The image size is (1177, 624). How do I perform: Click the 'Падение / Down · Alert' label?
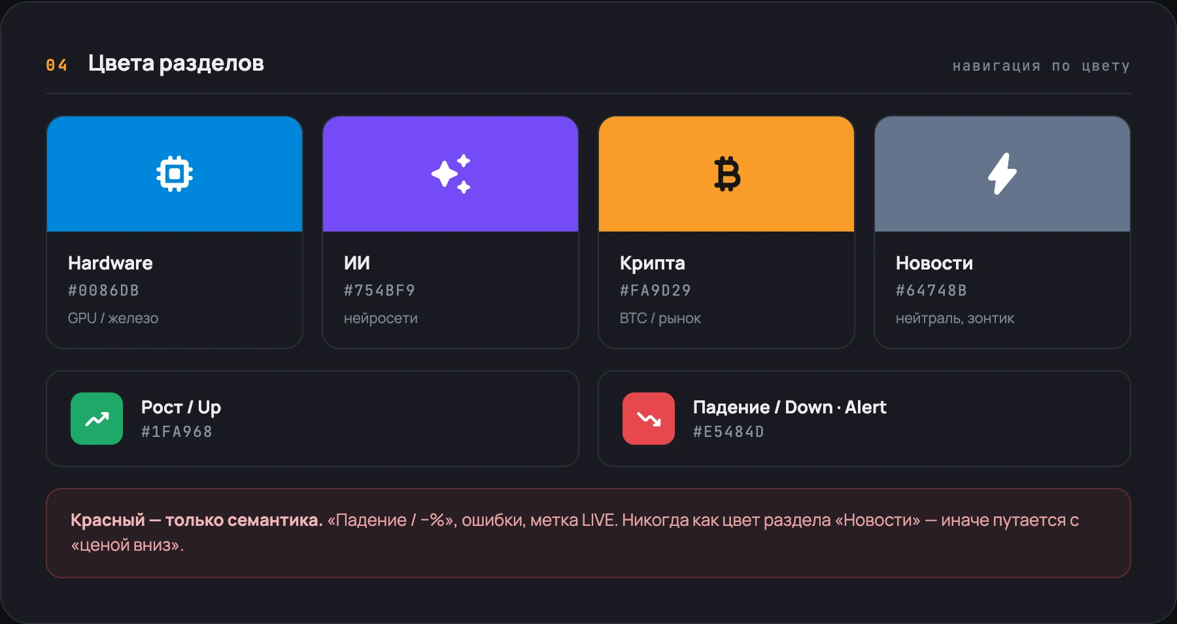pos(790,407)
